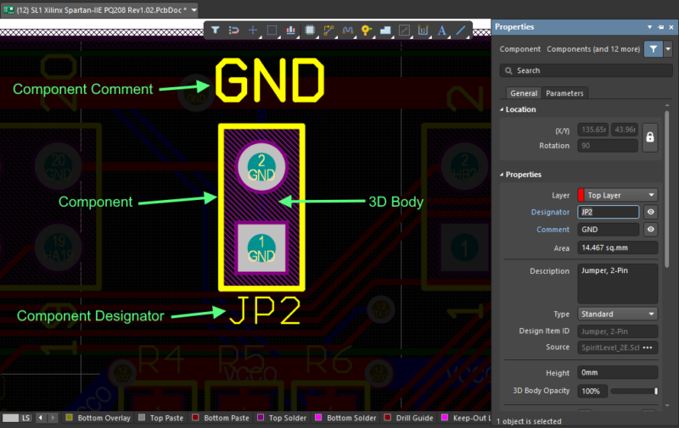Switch to the Parameters tab

(564, 93)
